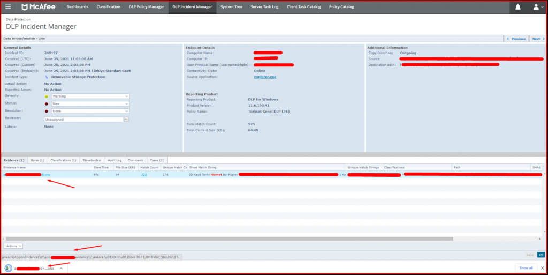548x275 pixels.
Task: Click the evidence table horizontal scrollbar
Action: (x=229, y=239)
